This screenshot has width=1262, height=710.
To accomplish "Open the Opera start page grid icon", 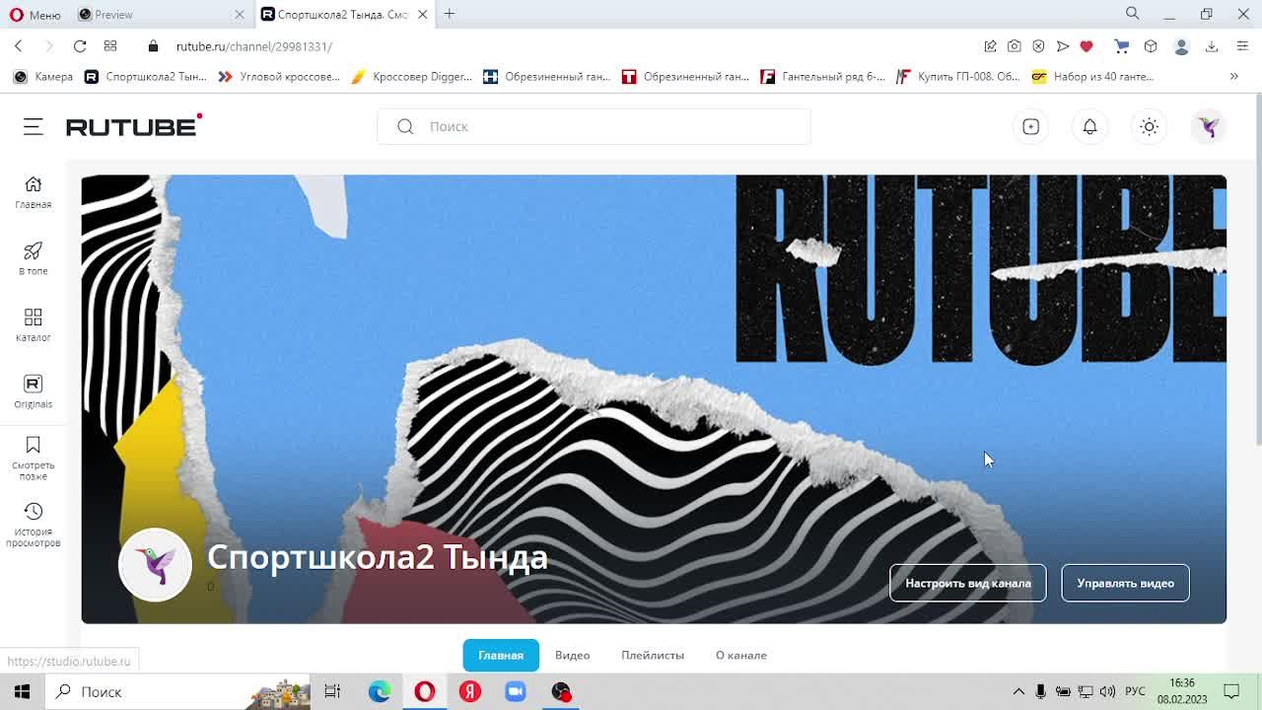I will pos(110,46).
